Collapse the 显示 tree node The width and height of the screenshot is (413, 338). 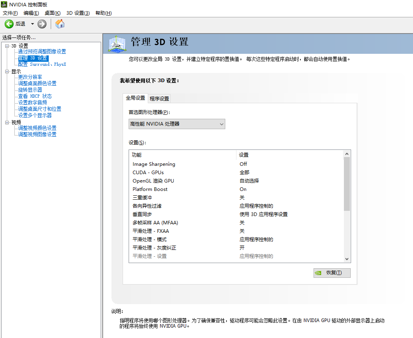7,71
